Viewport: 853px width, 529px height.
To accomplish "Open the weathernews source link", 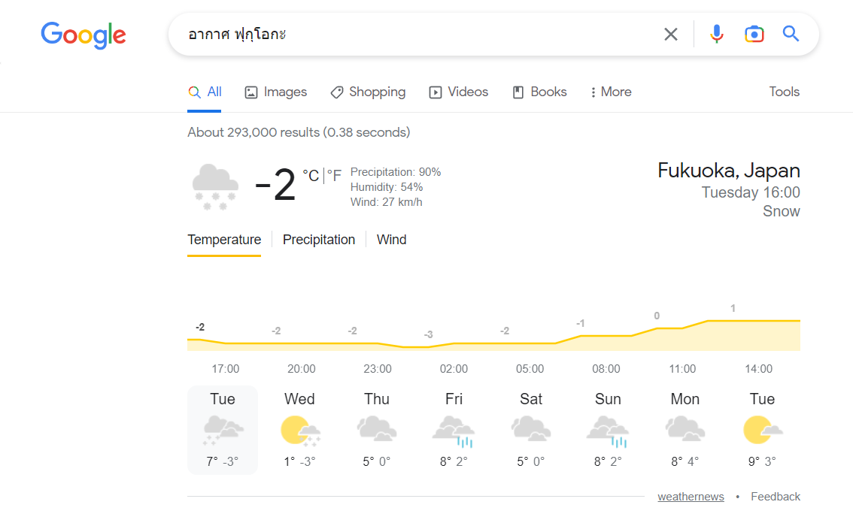I will click(x=691, y=497).
